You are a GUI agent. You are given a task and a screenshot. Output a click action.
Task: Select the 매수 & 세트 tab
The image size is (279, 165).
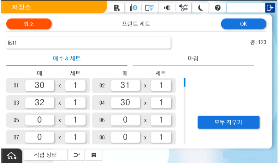pyautogui.click(x=67, y=59)
